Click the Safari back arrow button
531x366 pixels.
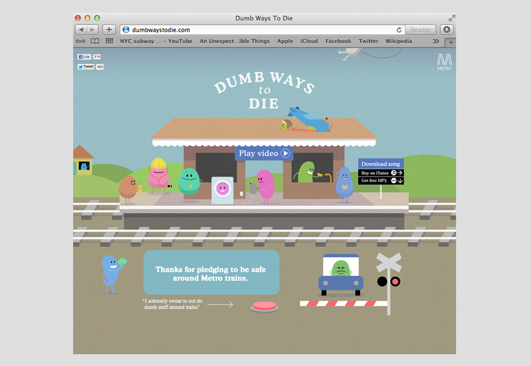[x=81, y=30]
